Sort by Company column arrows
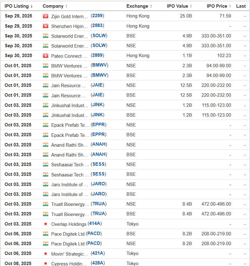Image resolution: width=250 pixels, height=266 pixels. pos(66,6)
